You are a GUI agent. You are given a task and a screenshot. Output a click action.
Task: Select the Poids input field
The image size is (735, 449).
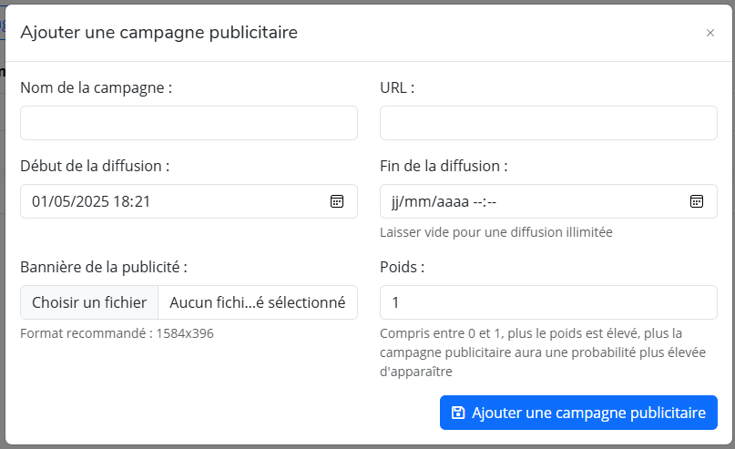tap(548, 302)
